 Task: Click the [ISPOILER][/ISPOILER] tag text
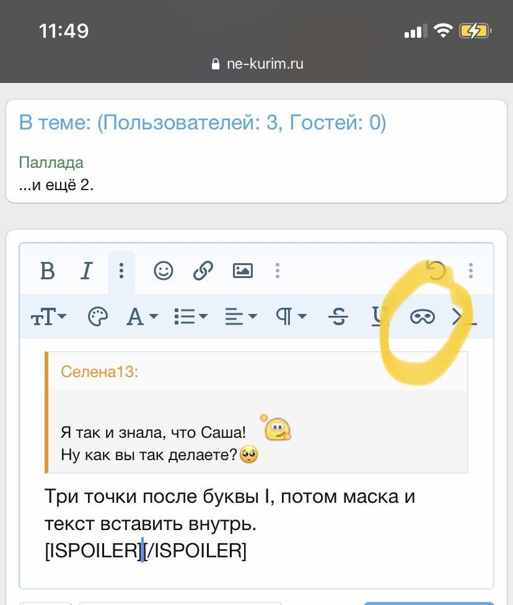click(x=146, y=551)
